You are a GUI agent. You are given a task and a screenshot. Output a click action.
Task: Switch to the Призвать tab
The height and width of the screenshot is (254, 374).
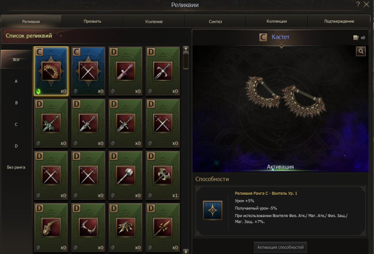click(x=92, y=21)
